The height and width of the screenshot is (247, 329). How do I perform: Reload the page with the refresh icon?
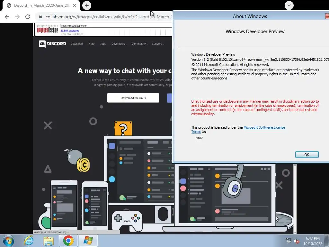28,17
